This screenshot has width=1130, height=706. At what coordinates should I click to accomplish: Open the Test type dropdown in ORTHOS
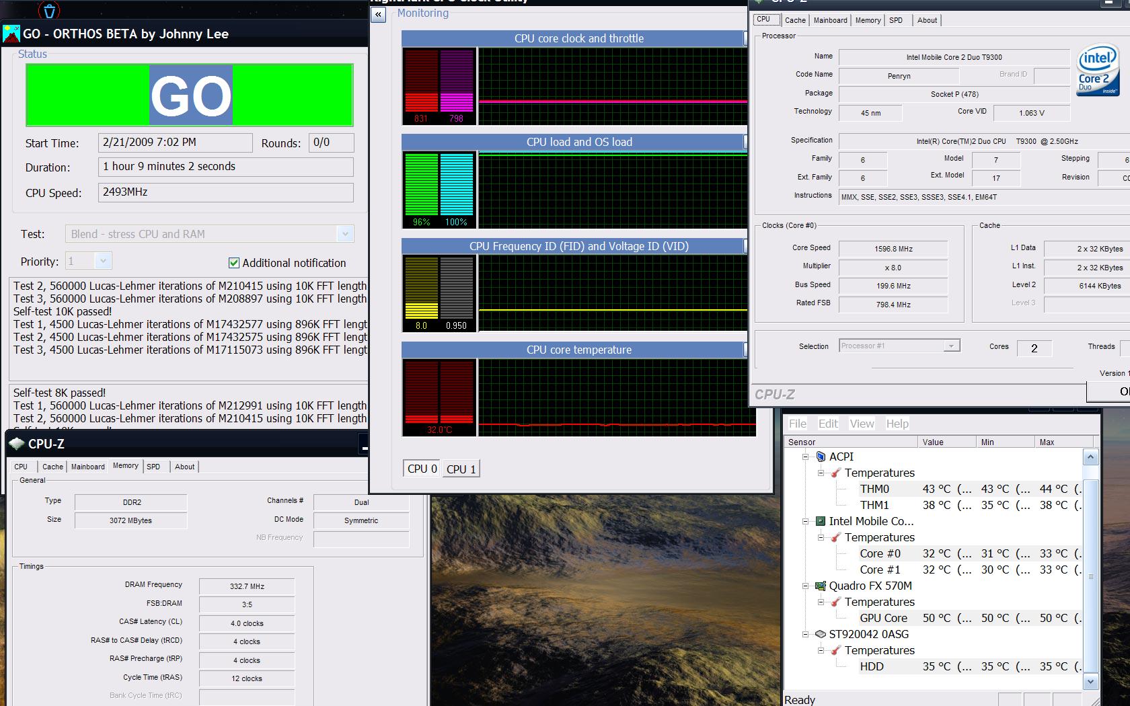tap(345, 234)
